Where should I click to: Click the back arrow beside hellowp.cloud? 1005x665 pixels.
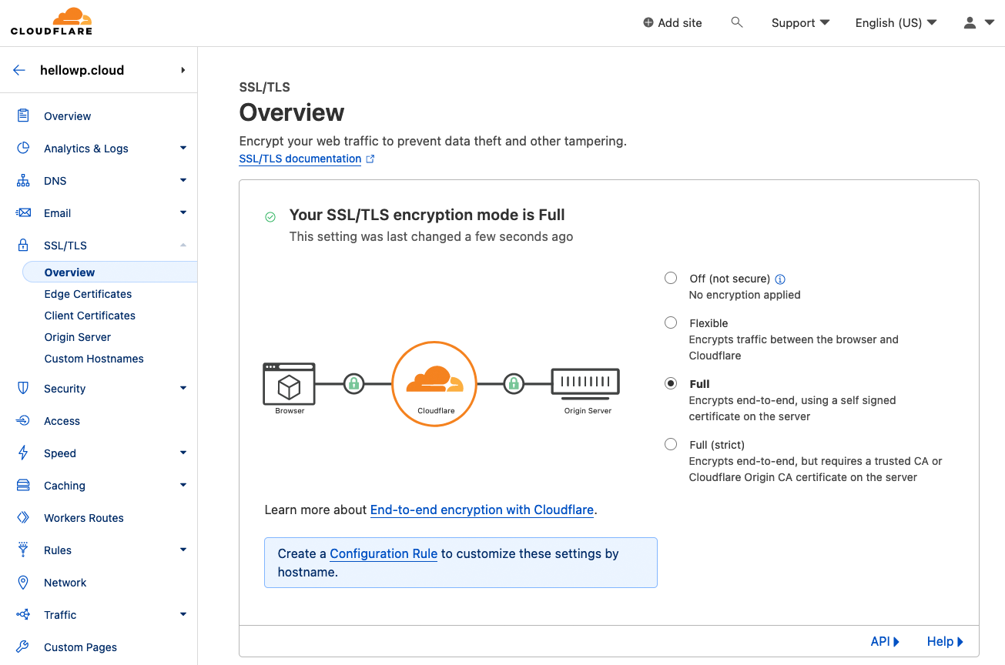19,70
